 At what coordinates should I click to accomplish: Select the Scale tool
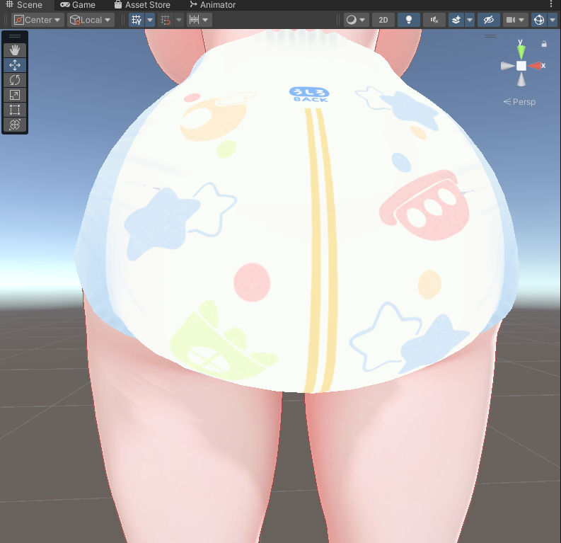click(x=15, y=95)
